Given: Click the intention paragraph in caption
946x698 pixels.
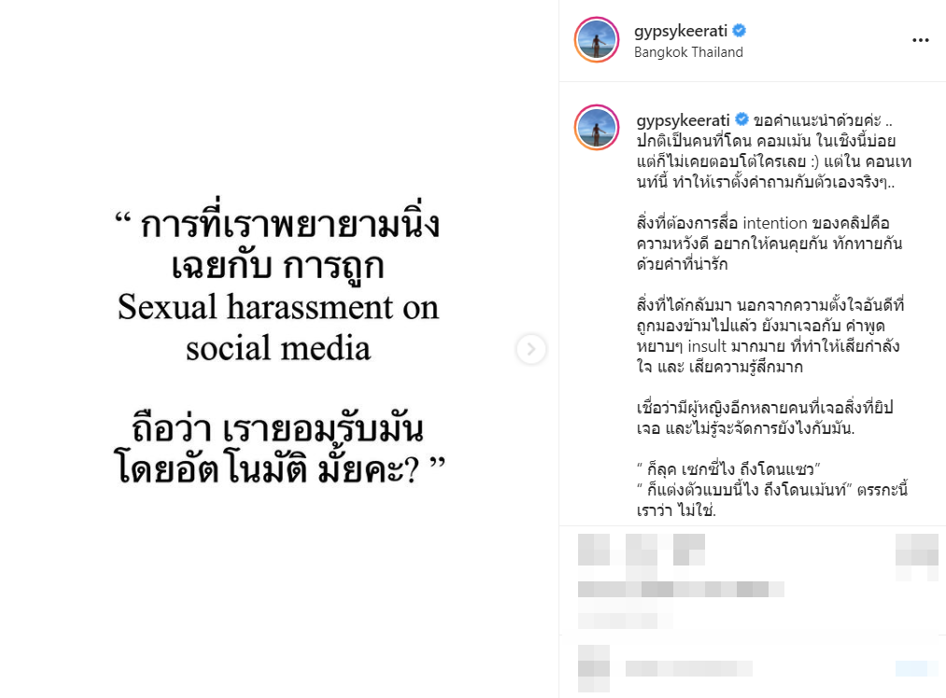Looking at the screenshot, I should [770, 244].
